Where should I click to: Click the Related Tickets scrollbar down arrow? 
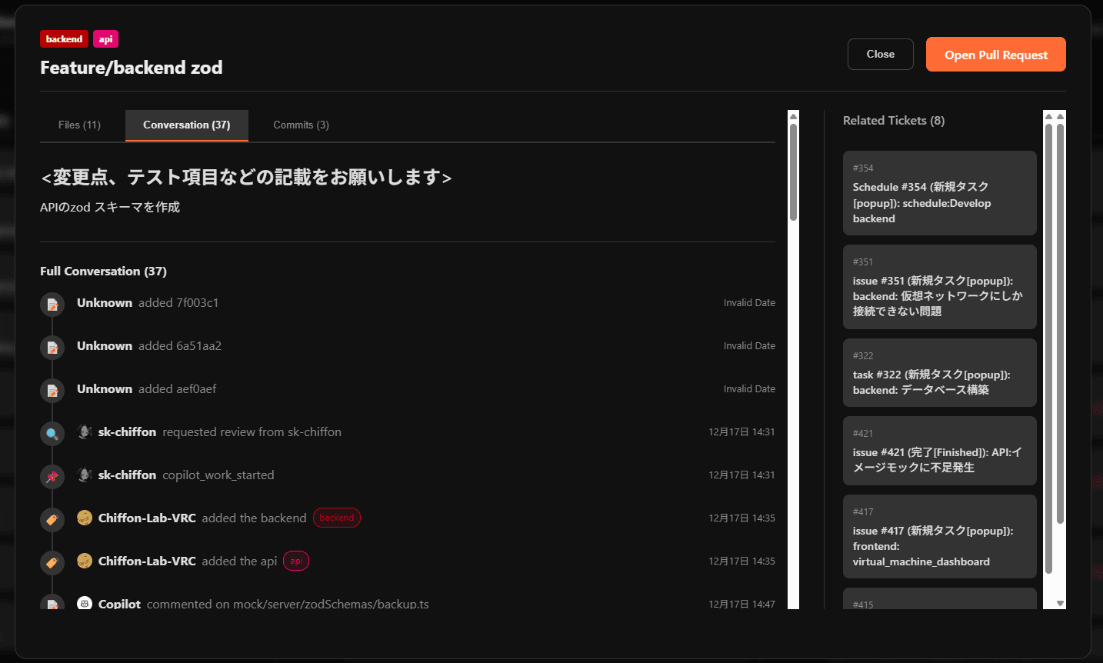[1060, 604]
